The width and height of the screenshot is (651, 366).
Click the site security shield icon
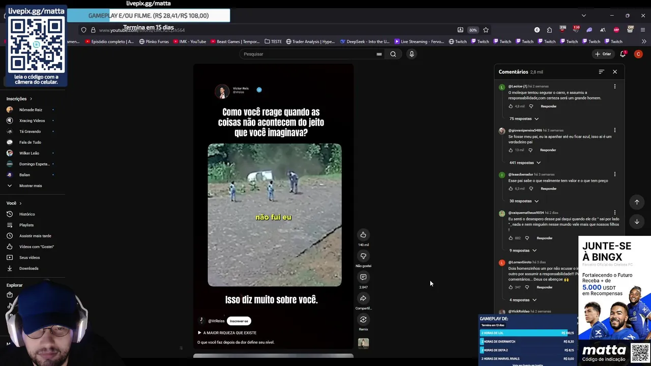[84, 30]
